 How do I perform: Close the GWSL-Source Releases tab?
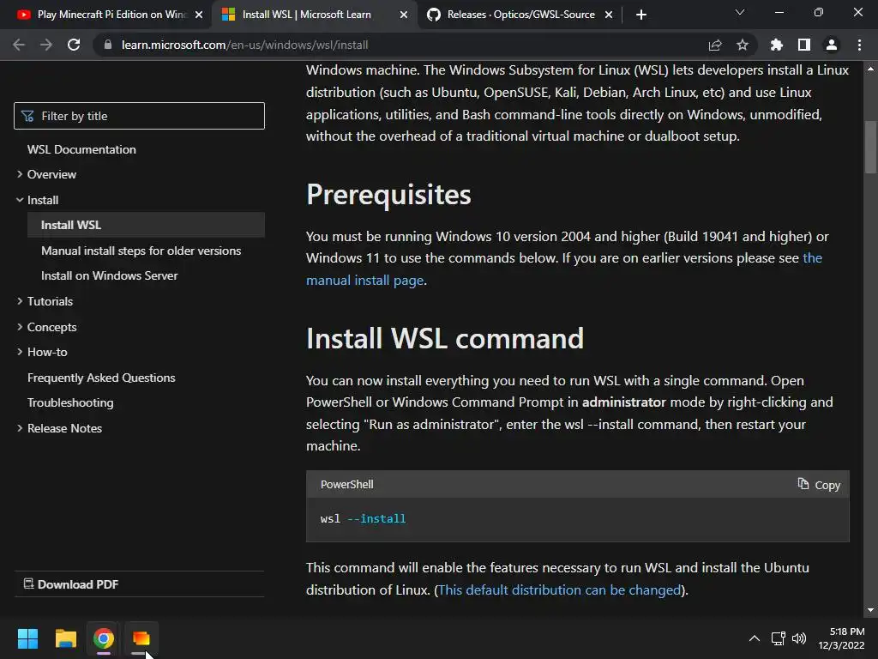pyautogui.click(x=609, y=15)
